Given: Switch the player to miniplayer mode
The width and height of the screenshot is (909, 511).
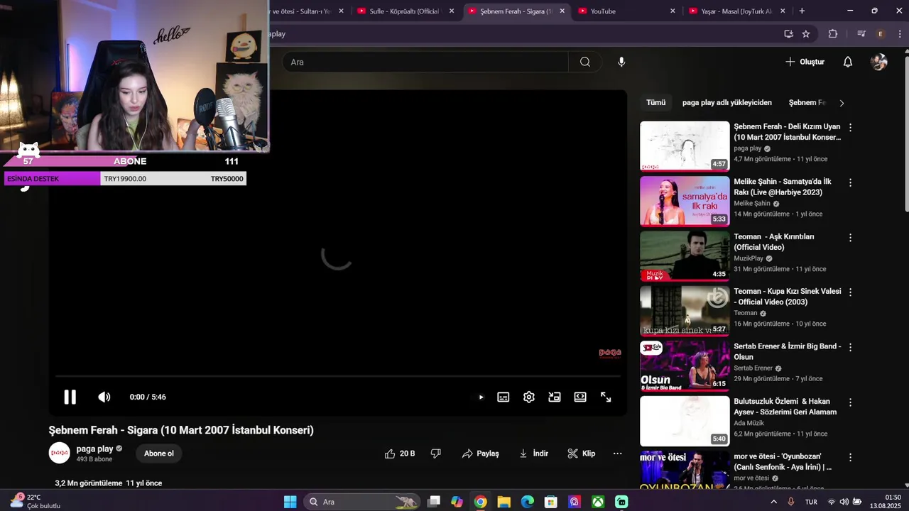Looking at the screenshot, I should click(555, 397).
